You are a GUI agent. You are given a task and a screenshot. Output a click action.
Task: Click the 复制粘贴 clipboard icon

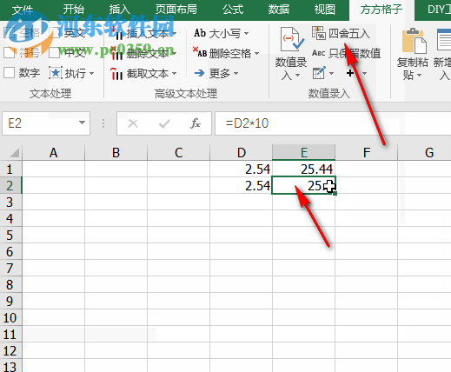click(x=414, y=41)
